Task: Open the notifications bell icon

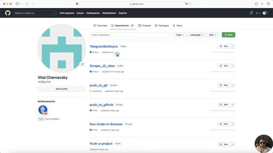Action: (251, 13)
